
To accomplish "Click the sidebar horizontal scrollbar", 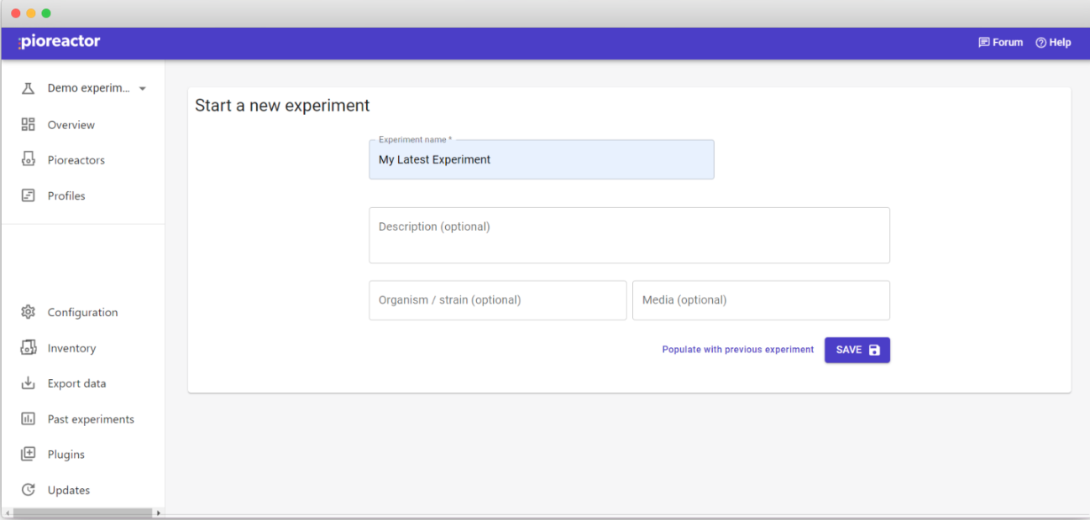I will pyautogui.click(x=82, y=512).
